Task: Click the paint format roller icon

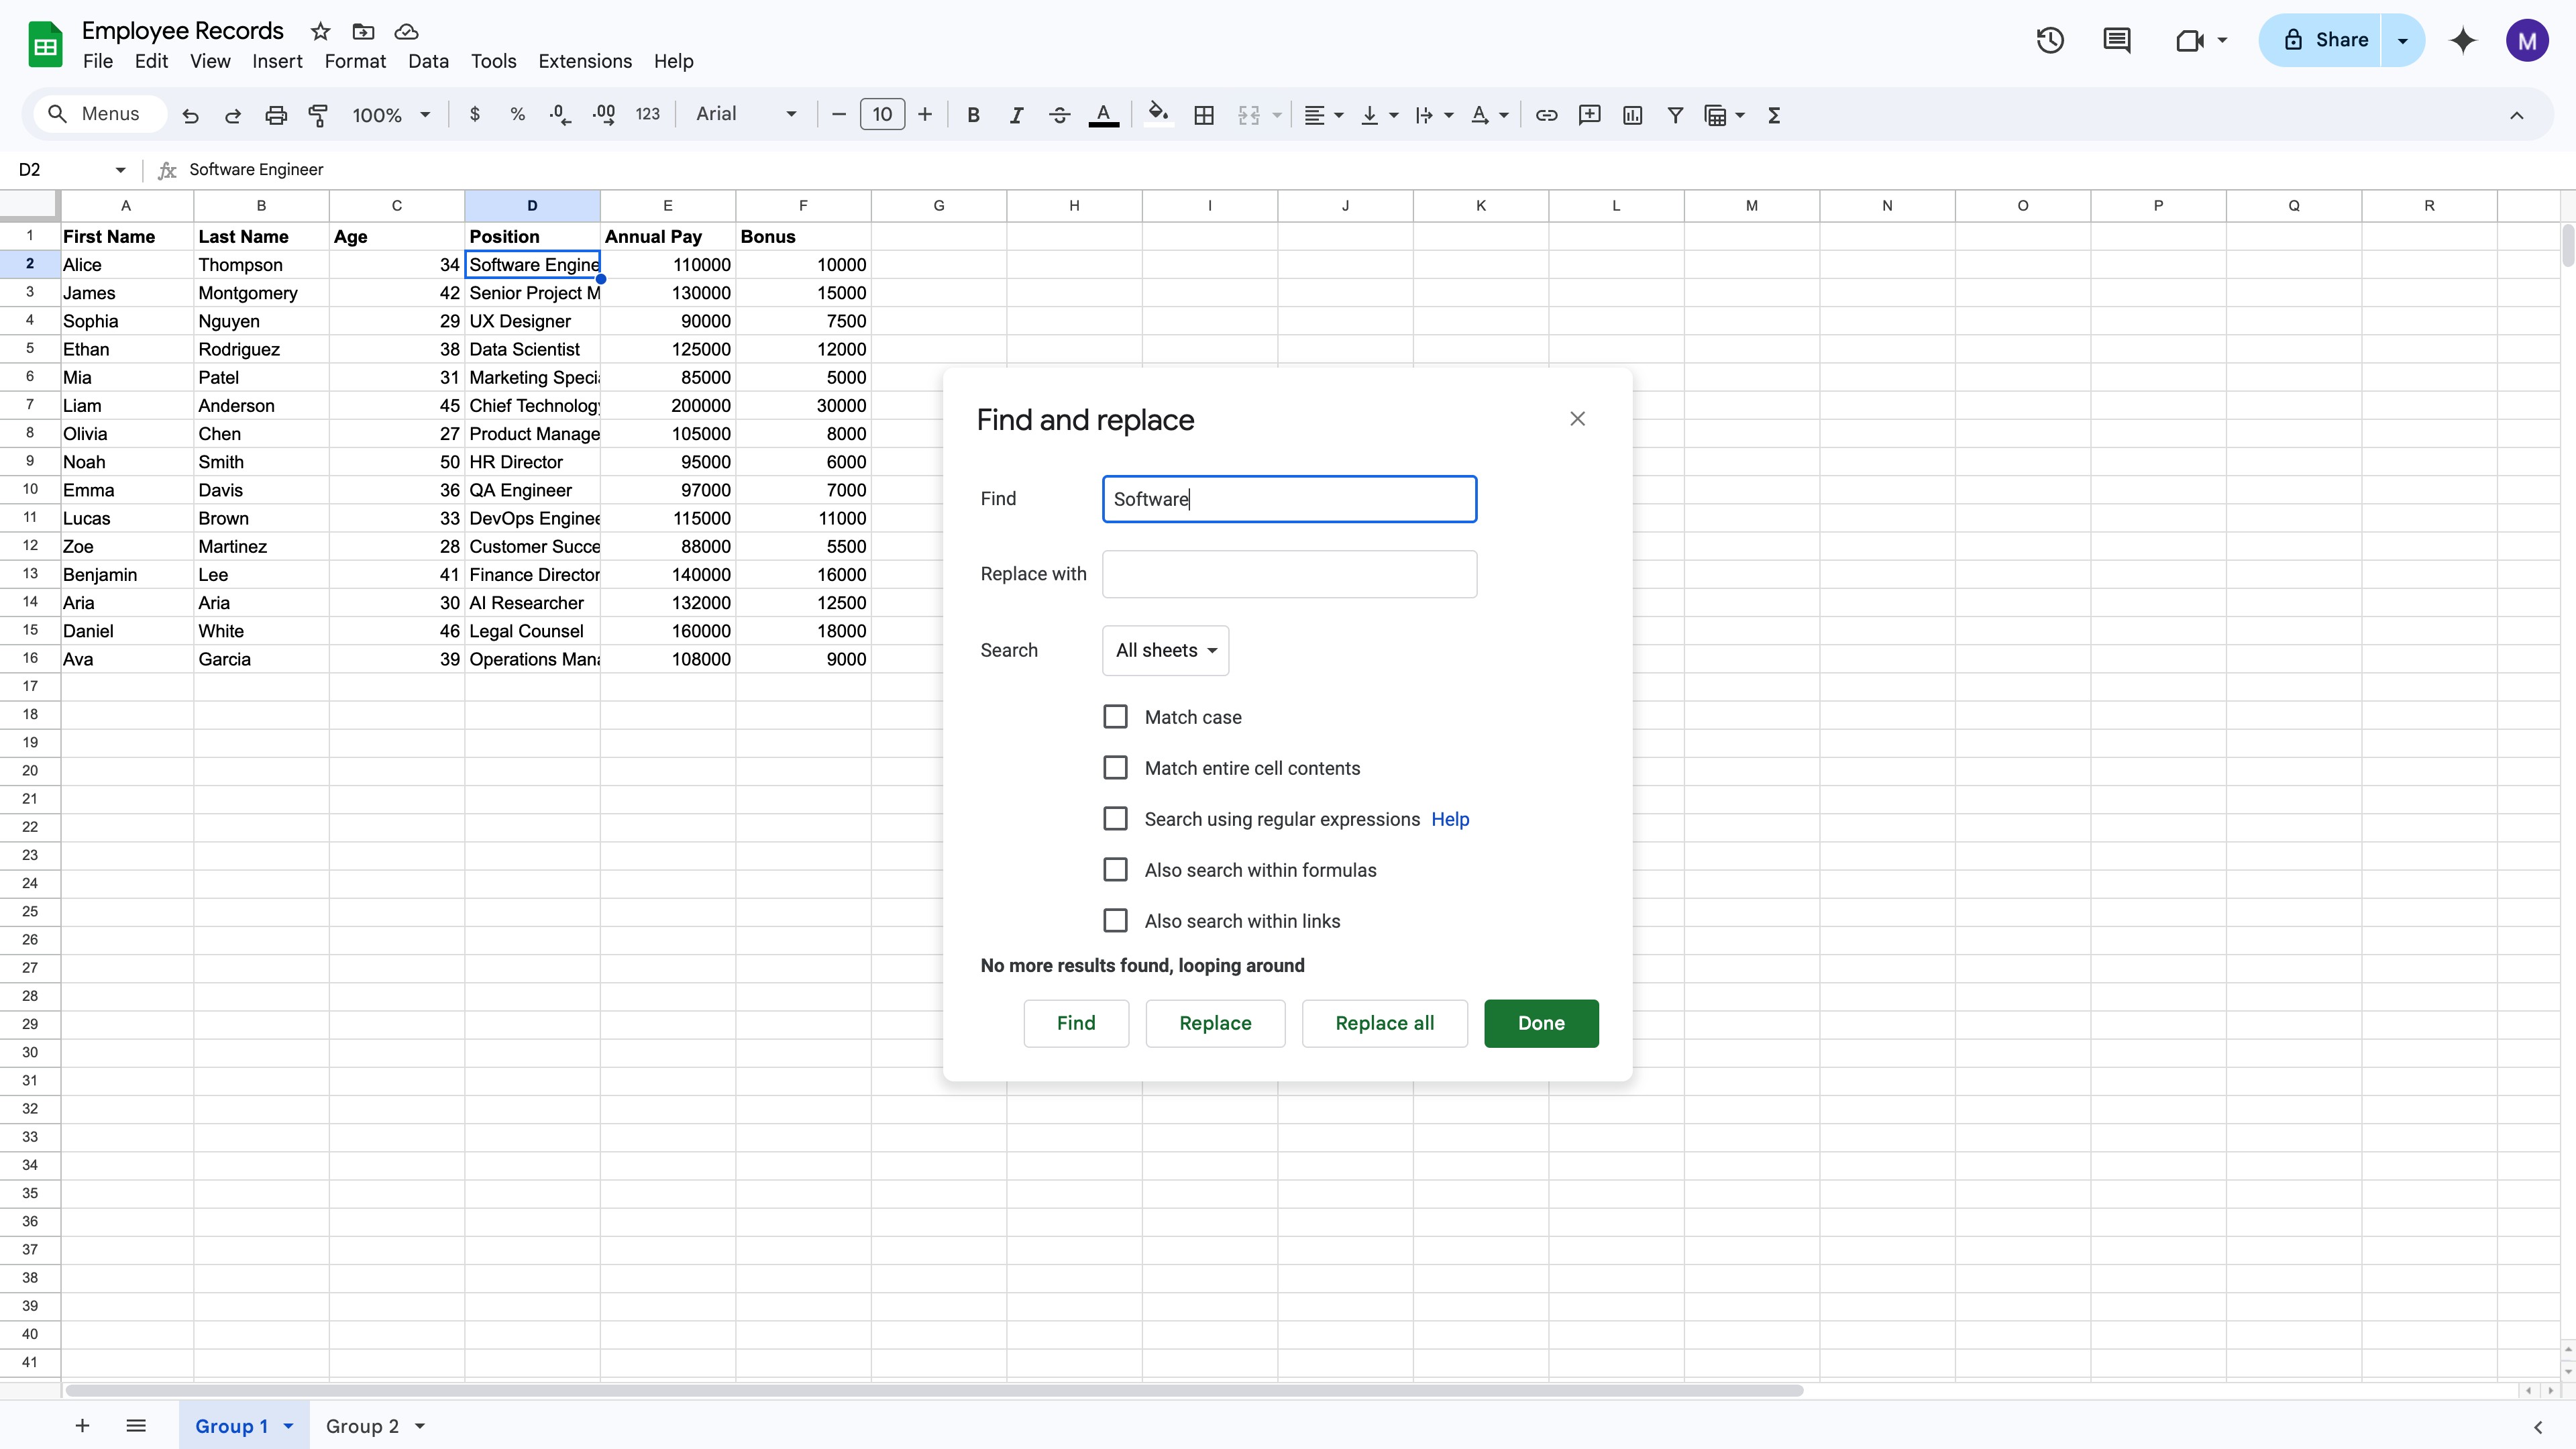Action: click(x=318, y=115)
